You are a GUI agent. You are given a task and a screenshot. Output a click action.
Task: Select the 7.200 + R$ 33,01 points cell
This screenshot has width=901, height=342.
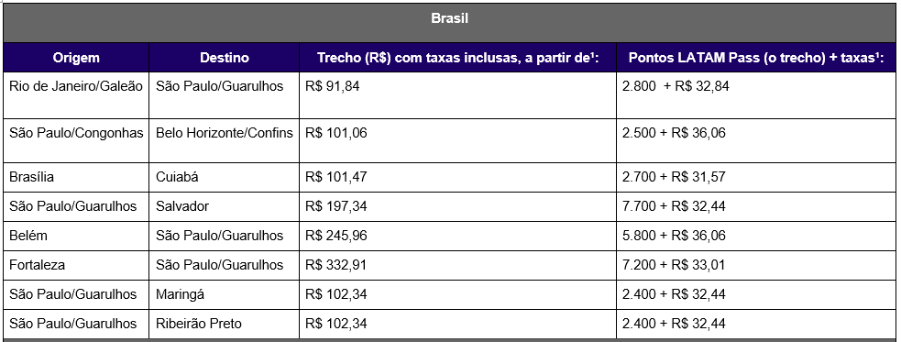(757, 265)
